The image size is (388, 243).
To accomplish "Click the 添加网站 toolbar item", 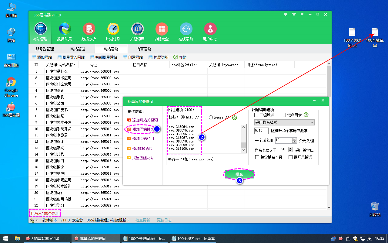I will point(42,57).
